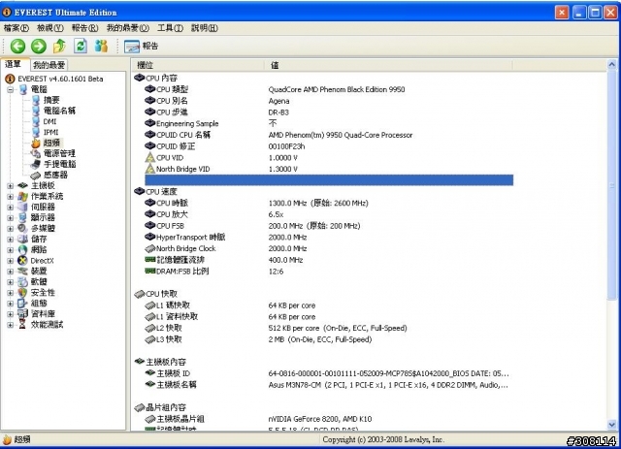The height and width of the screenshot is (449, 621).
Task: Select DMI in the tree
Action: point(49,121)
